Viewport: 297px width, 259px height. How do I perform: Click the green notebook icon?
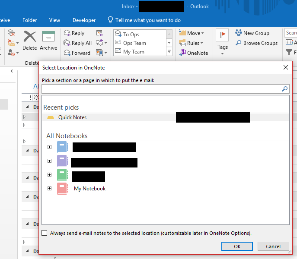click(62, 175)
